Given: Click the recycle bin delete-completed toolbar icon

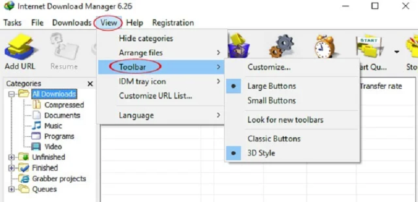Looking at the screenshot, I should point(238,46).
